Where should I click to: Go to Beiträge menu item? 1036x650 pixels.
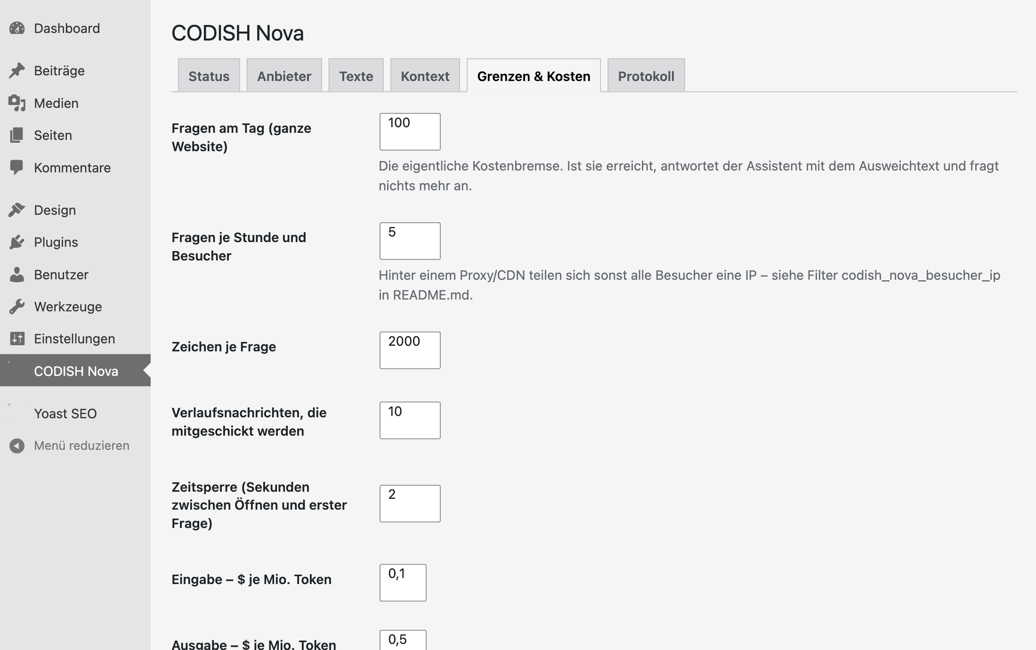pos(75,71)
